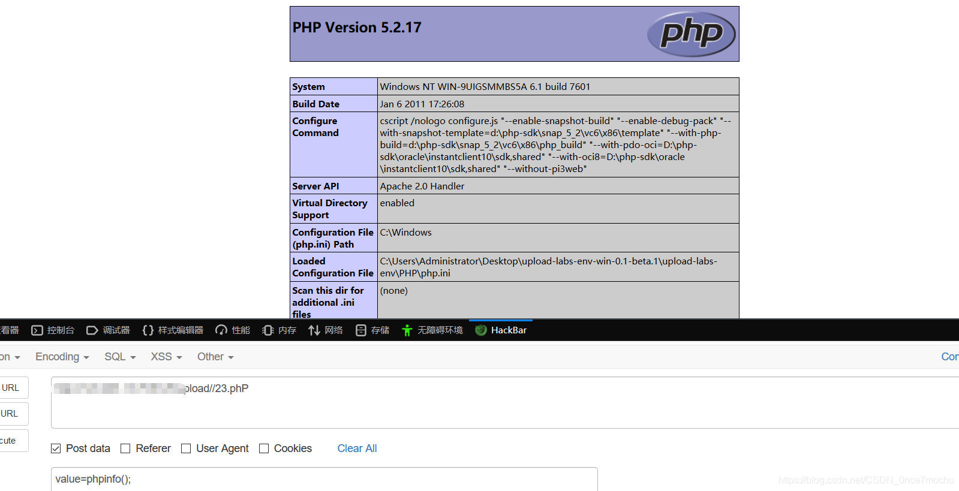Enable the Cookies checkbox
This screenshot has width=959, height=491.
pos(264,448)
